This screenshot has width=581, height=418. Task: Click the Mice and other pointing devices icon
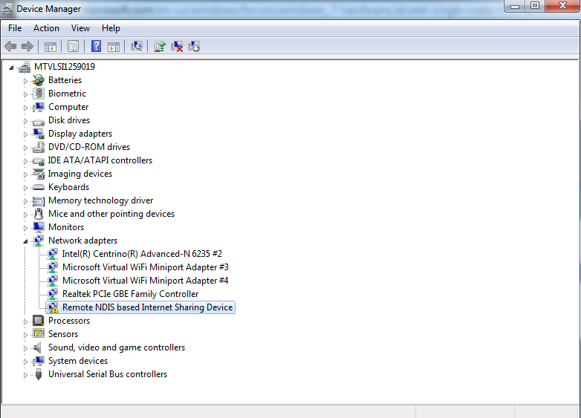point(39,214)
